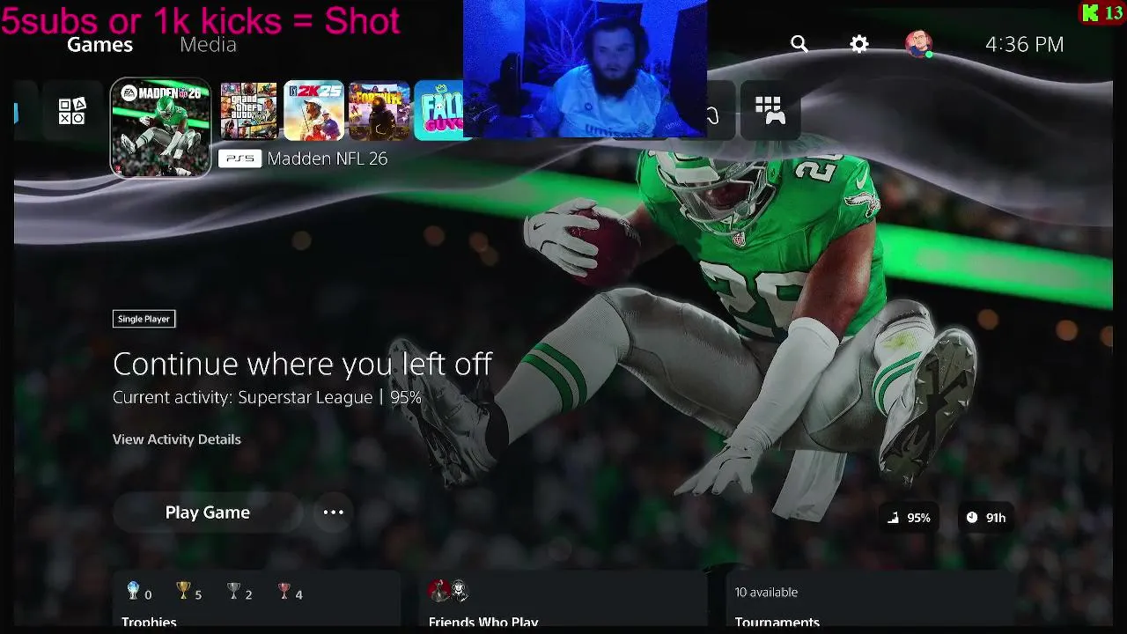The image size is (1127, 634).
Task: Click the Kick viewer count badge
Action: [1101, 12]
